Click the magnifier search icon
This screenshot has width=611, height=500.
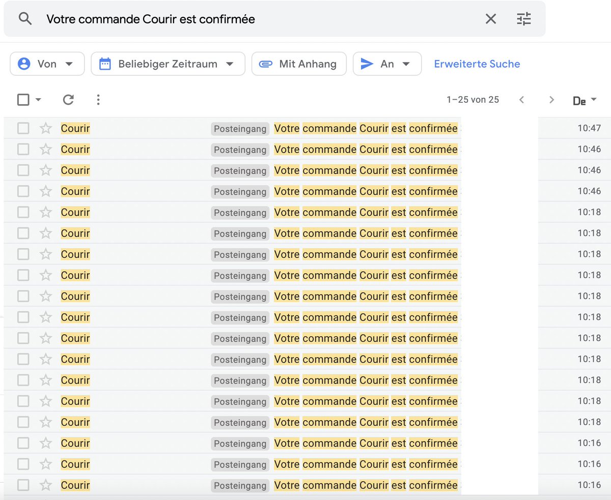[x=25, y=19]
